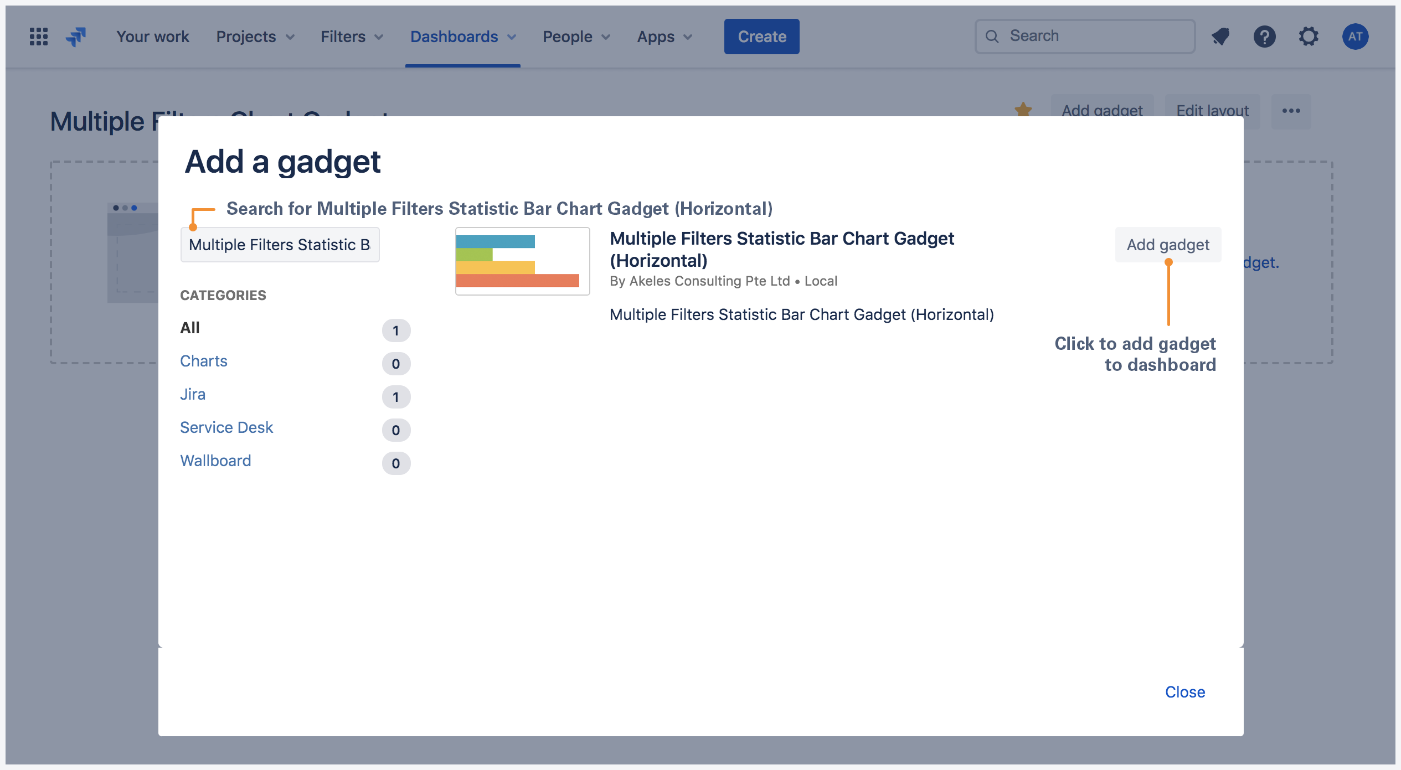
Task: Open the AT profile avatar
Action: point(1355,36)
